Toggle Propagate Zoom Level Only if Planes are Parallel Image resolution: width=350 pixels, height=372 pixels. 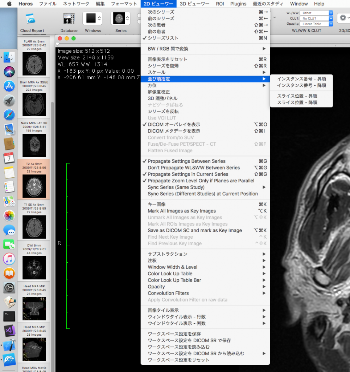[x=205, y=181]
